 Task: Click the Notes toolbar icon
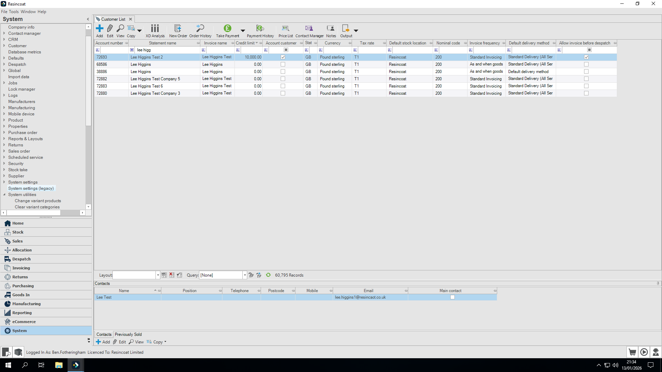coord(331,31)
